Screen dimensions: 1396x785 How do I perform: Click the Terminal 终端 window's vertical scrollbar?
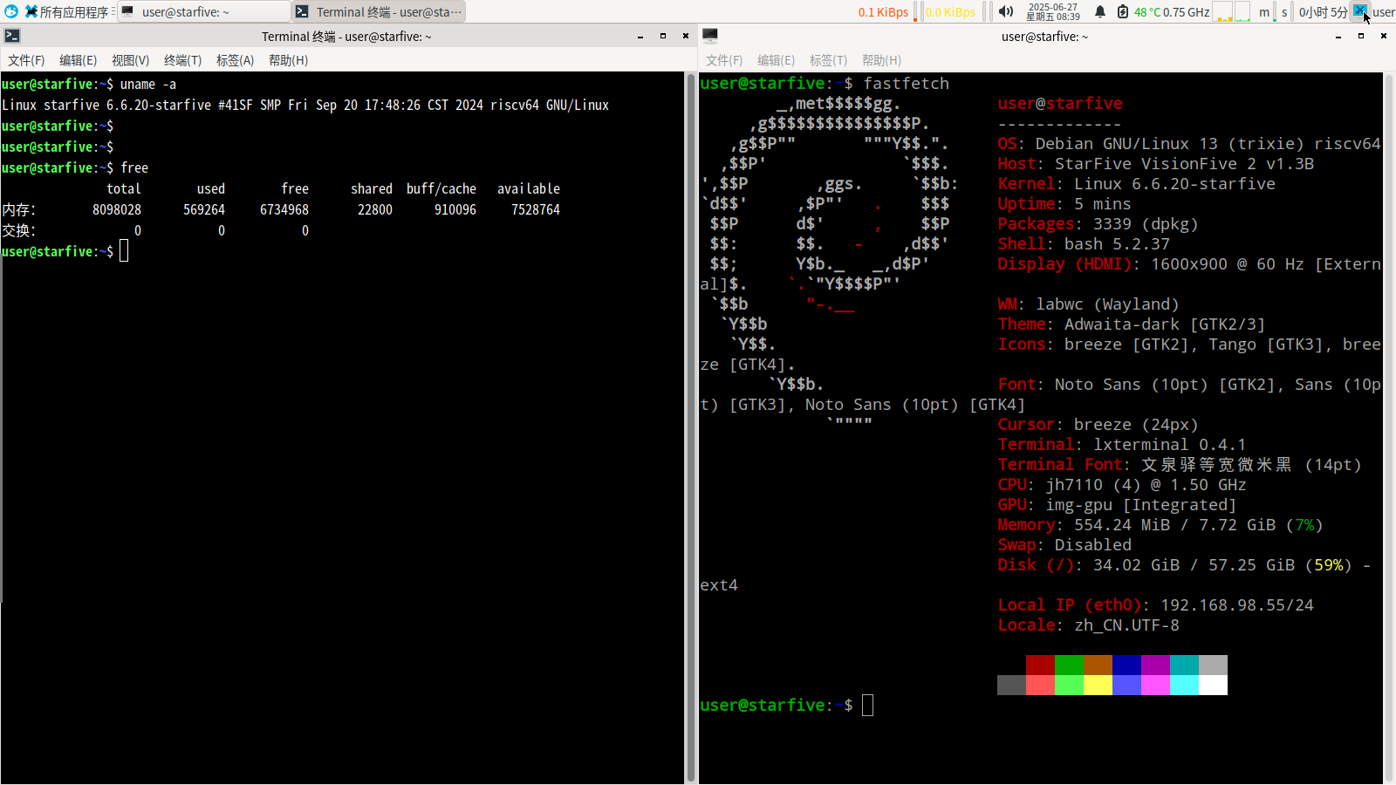point(691,427)
